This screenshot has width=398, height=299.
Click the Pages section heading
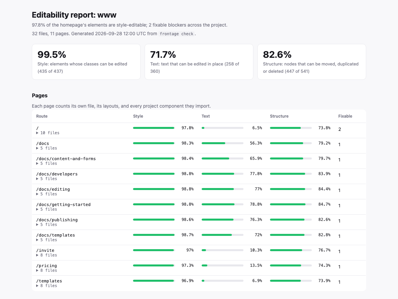tap(40, 95)
